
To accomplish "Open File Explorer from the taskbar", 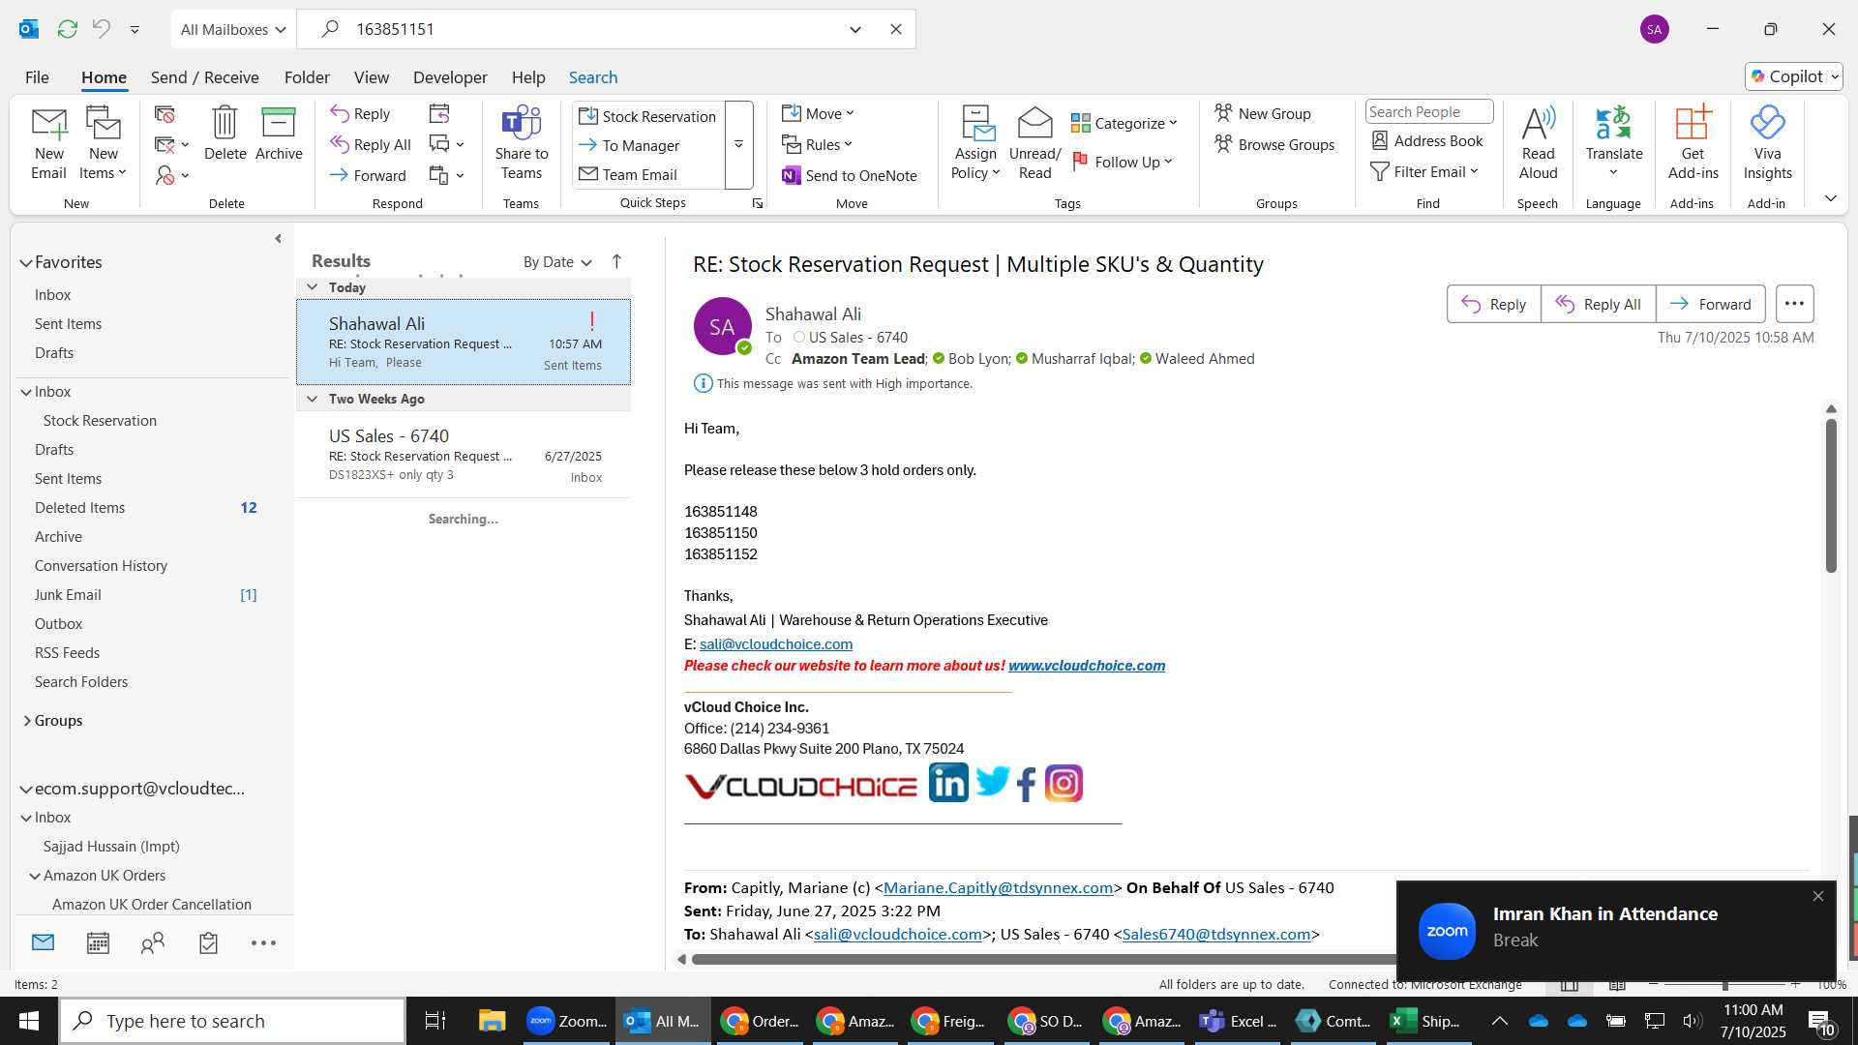I will point(492,1021).
